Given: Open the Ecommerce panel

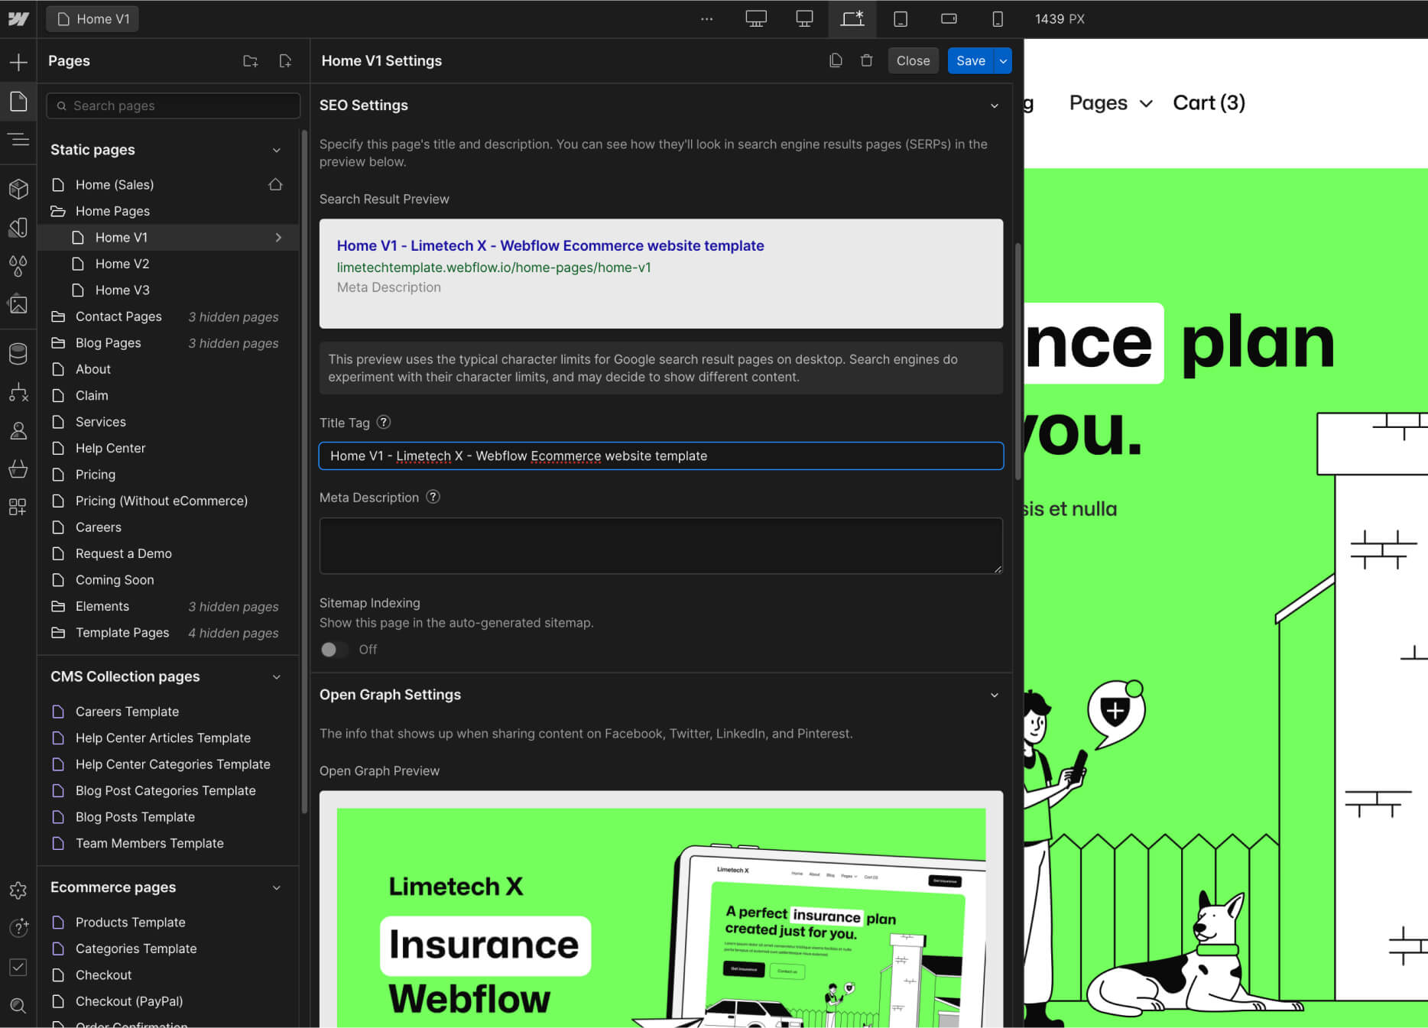Looking at the screenshot, I should pos(18,469).
